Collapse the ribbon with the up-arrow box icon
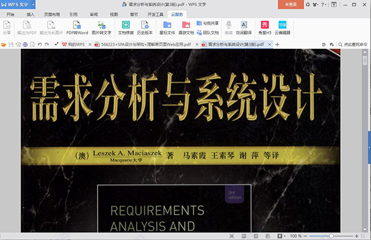 pos(334,4)
